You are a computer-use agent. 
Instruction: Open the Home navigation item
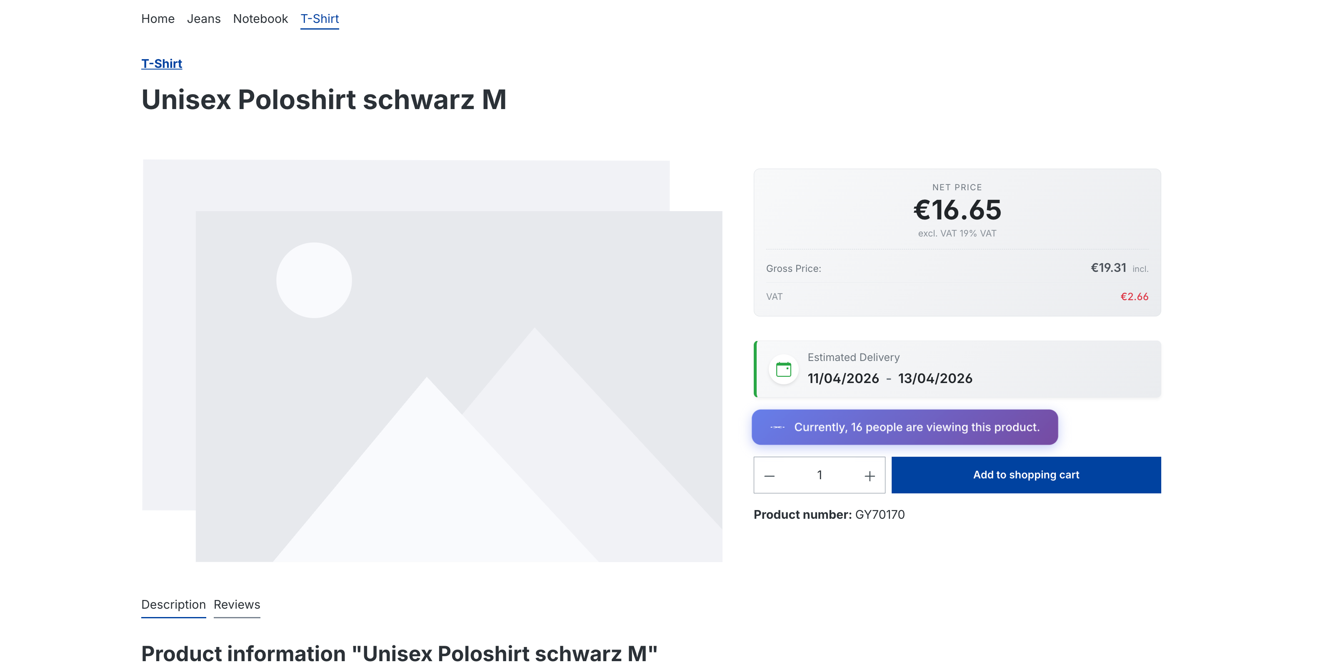pos(157,19)
